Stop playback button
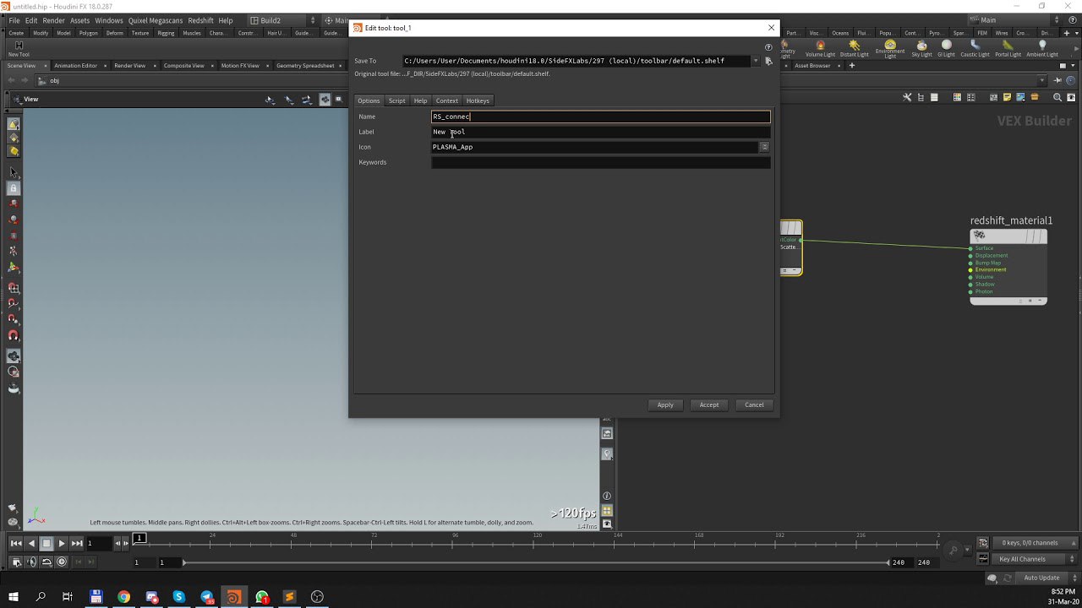 (x=46, y=543)
